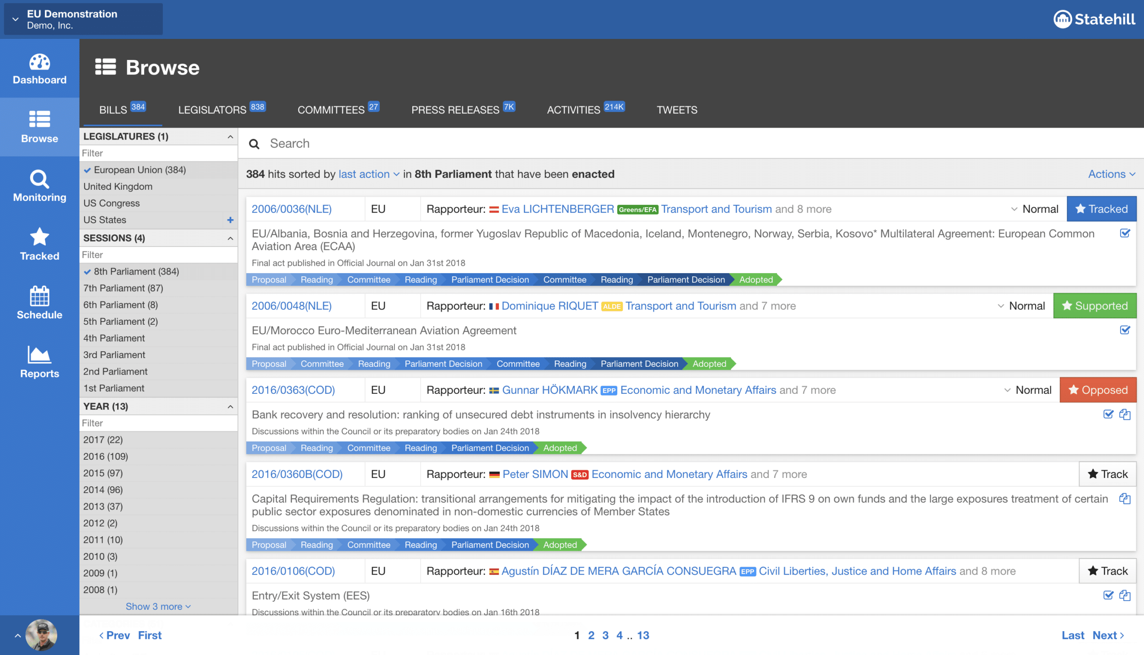
Task: Switch to the COMMITTEES tab
Action: (339, 110)
